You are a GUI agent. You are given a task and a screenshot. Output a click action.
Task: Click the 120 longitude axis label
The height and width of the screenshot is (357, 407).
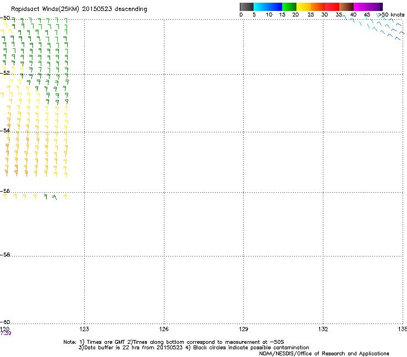coord(4,329)
